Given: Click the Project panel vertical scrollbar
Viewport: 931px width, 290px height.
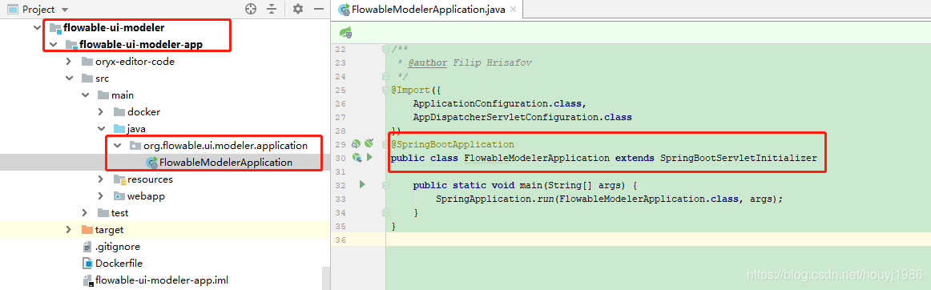Looking at the screenshot, I should click(326, 277).
